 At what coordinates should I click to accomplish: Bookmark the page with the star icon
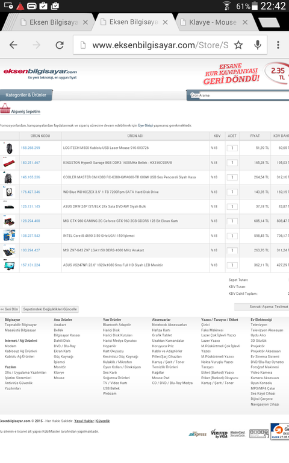(238, 45)
